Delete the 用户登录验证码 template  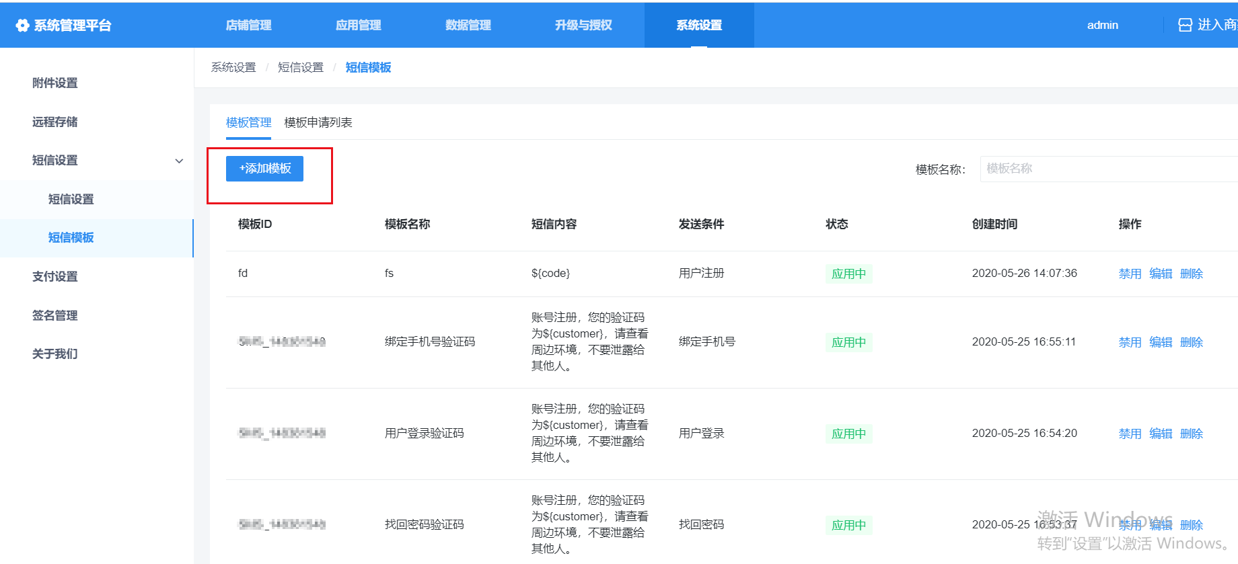click(x=1191, y=434)
